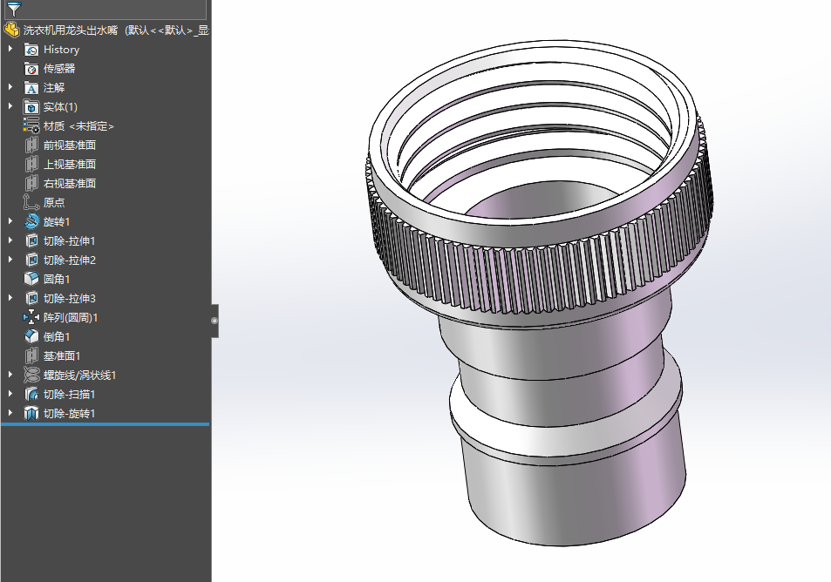This screenshot has width=831, height=582.
Task: Select the 切除-旋转1 revolved cut icon
Action: pyautogui.click(x=31, y=413)
